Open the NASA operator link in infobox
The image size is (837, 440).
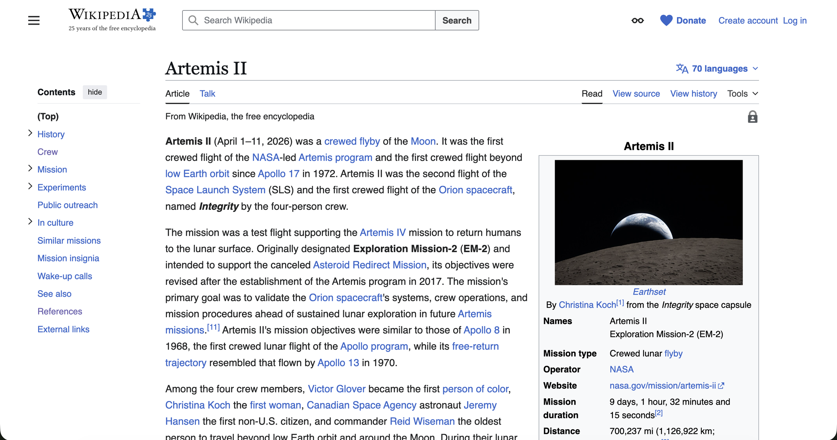tap(621, 369)
